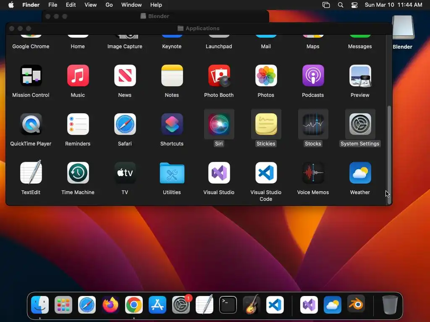Open the View menu
Viewport: 430px width, 322px height.
pyautogui.click(x=91, y=5)
